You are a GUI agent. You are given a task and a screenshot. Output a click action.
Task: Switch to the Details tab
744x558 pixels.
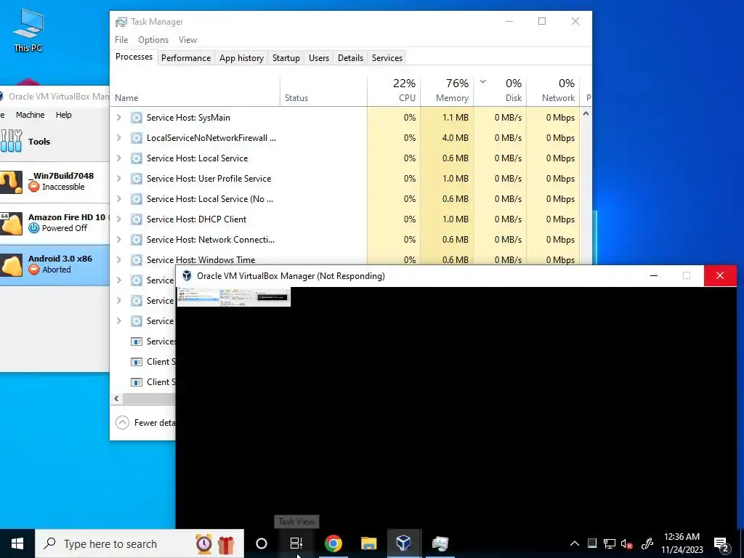coord(351,58)
